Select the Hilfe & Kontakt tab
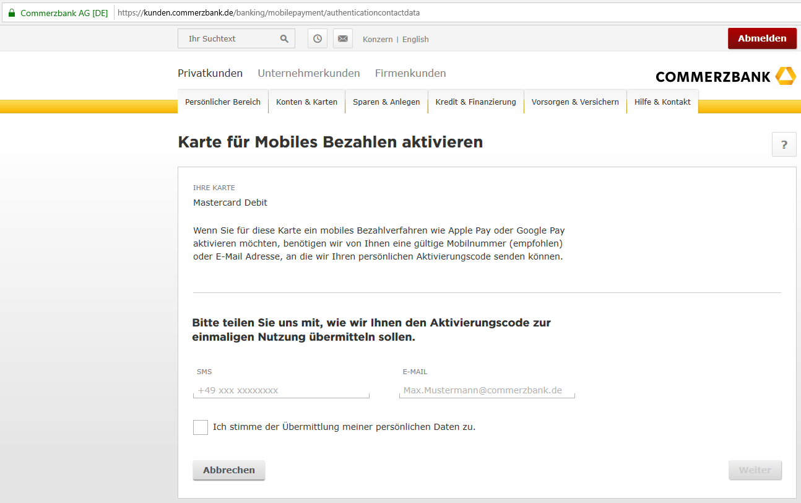Screen dimensions: 801x503 coord(662,102)
